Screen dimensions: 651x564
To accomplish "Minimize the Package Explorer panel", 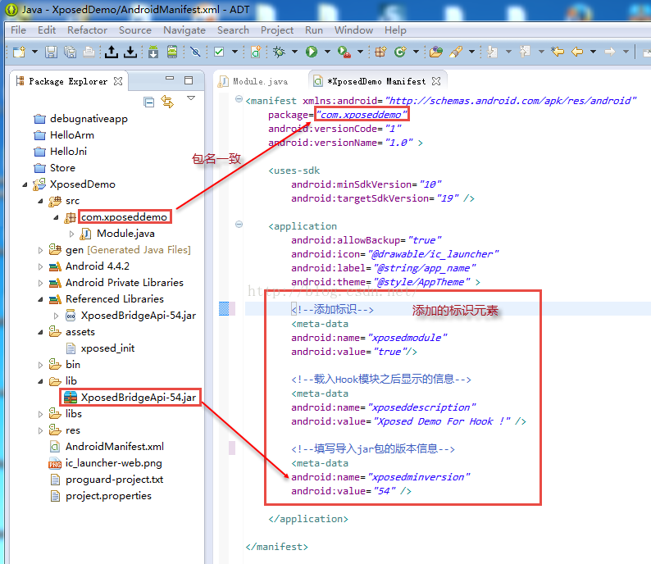I will (170, 79).
